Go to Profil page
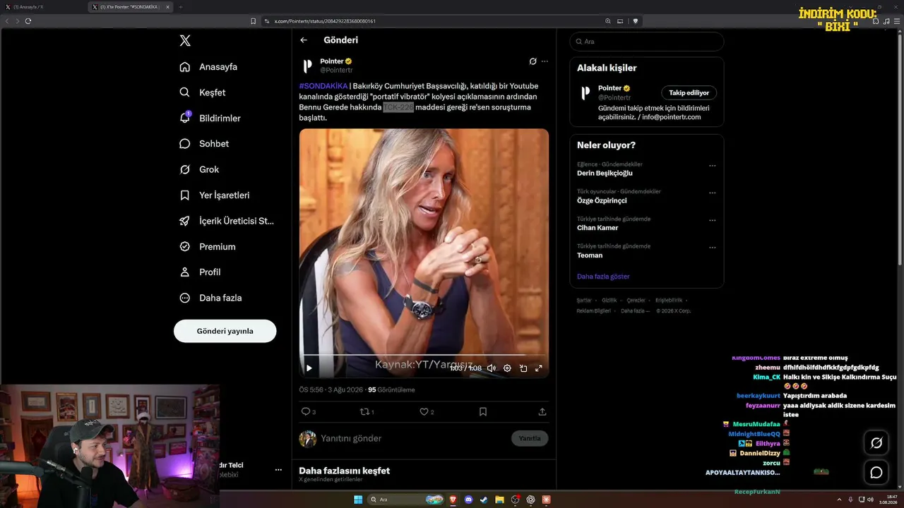 (200, 272)
